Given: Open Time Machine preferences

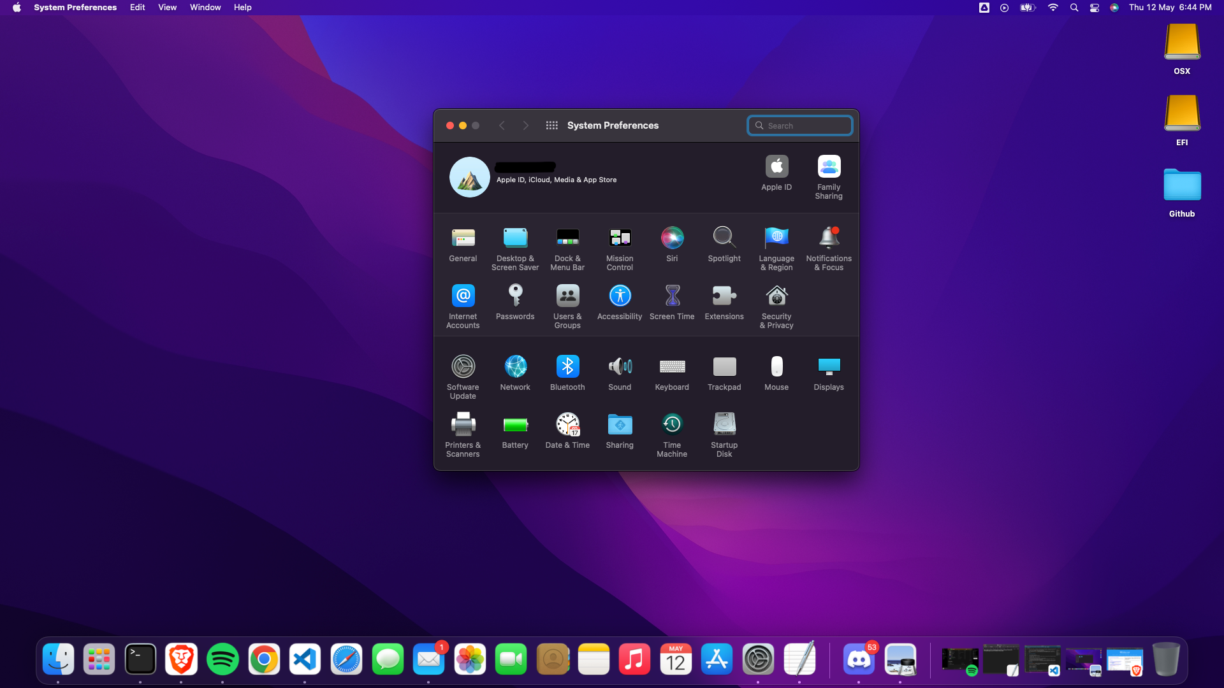Looking at the screenshot, I should pyautogui.click(x=672, y=425).
